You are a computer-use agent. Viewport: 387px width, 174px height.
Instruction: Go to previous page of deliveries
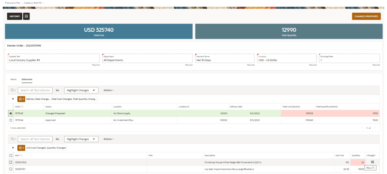(x=362, y=128)
